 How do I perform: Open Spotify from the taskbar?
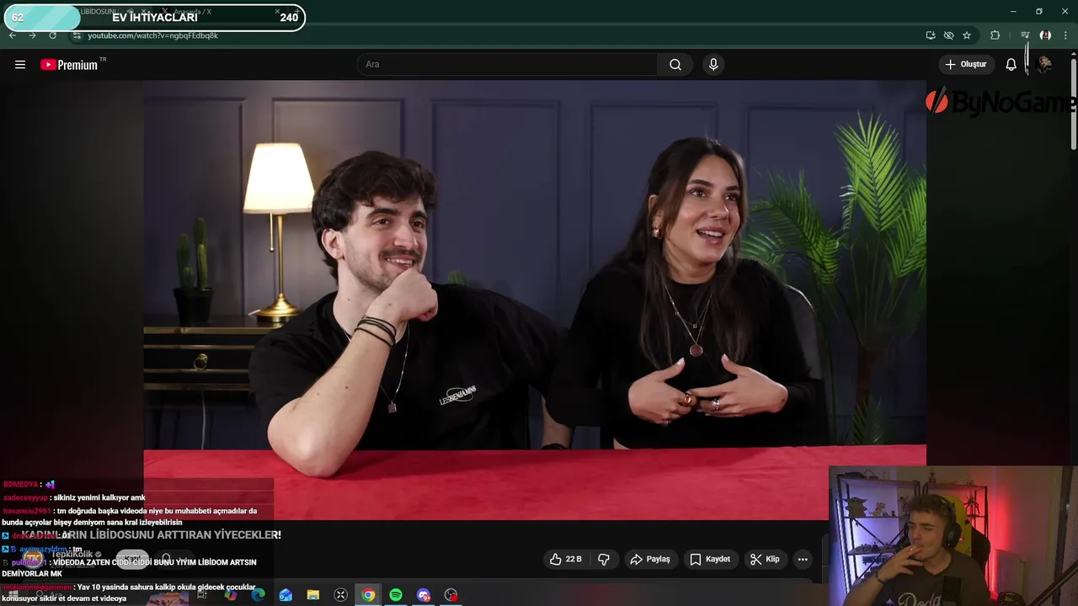click(396, 595)
